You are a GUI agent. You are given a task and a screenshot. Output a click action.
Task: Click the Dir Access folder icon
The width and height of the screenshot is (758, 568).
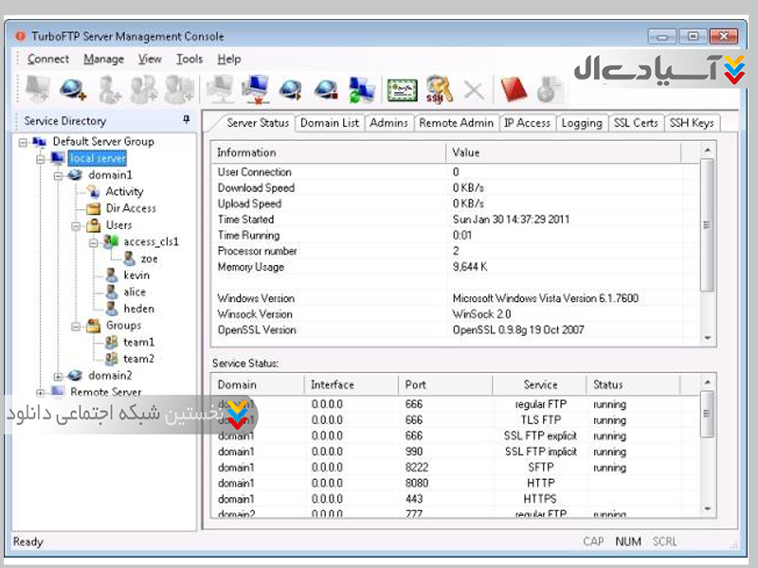tap(94, 208)
